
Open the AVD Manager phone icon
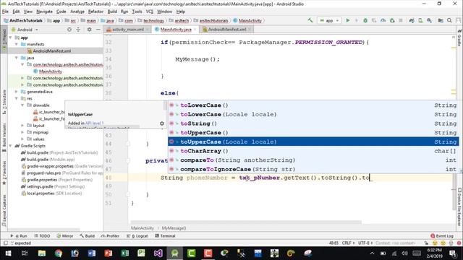tap(420, 20)
